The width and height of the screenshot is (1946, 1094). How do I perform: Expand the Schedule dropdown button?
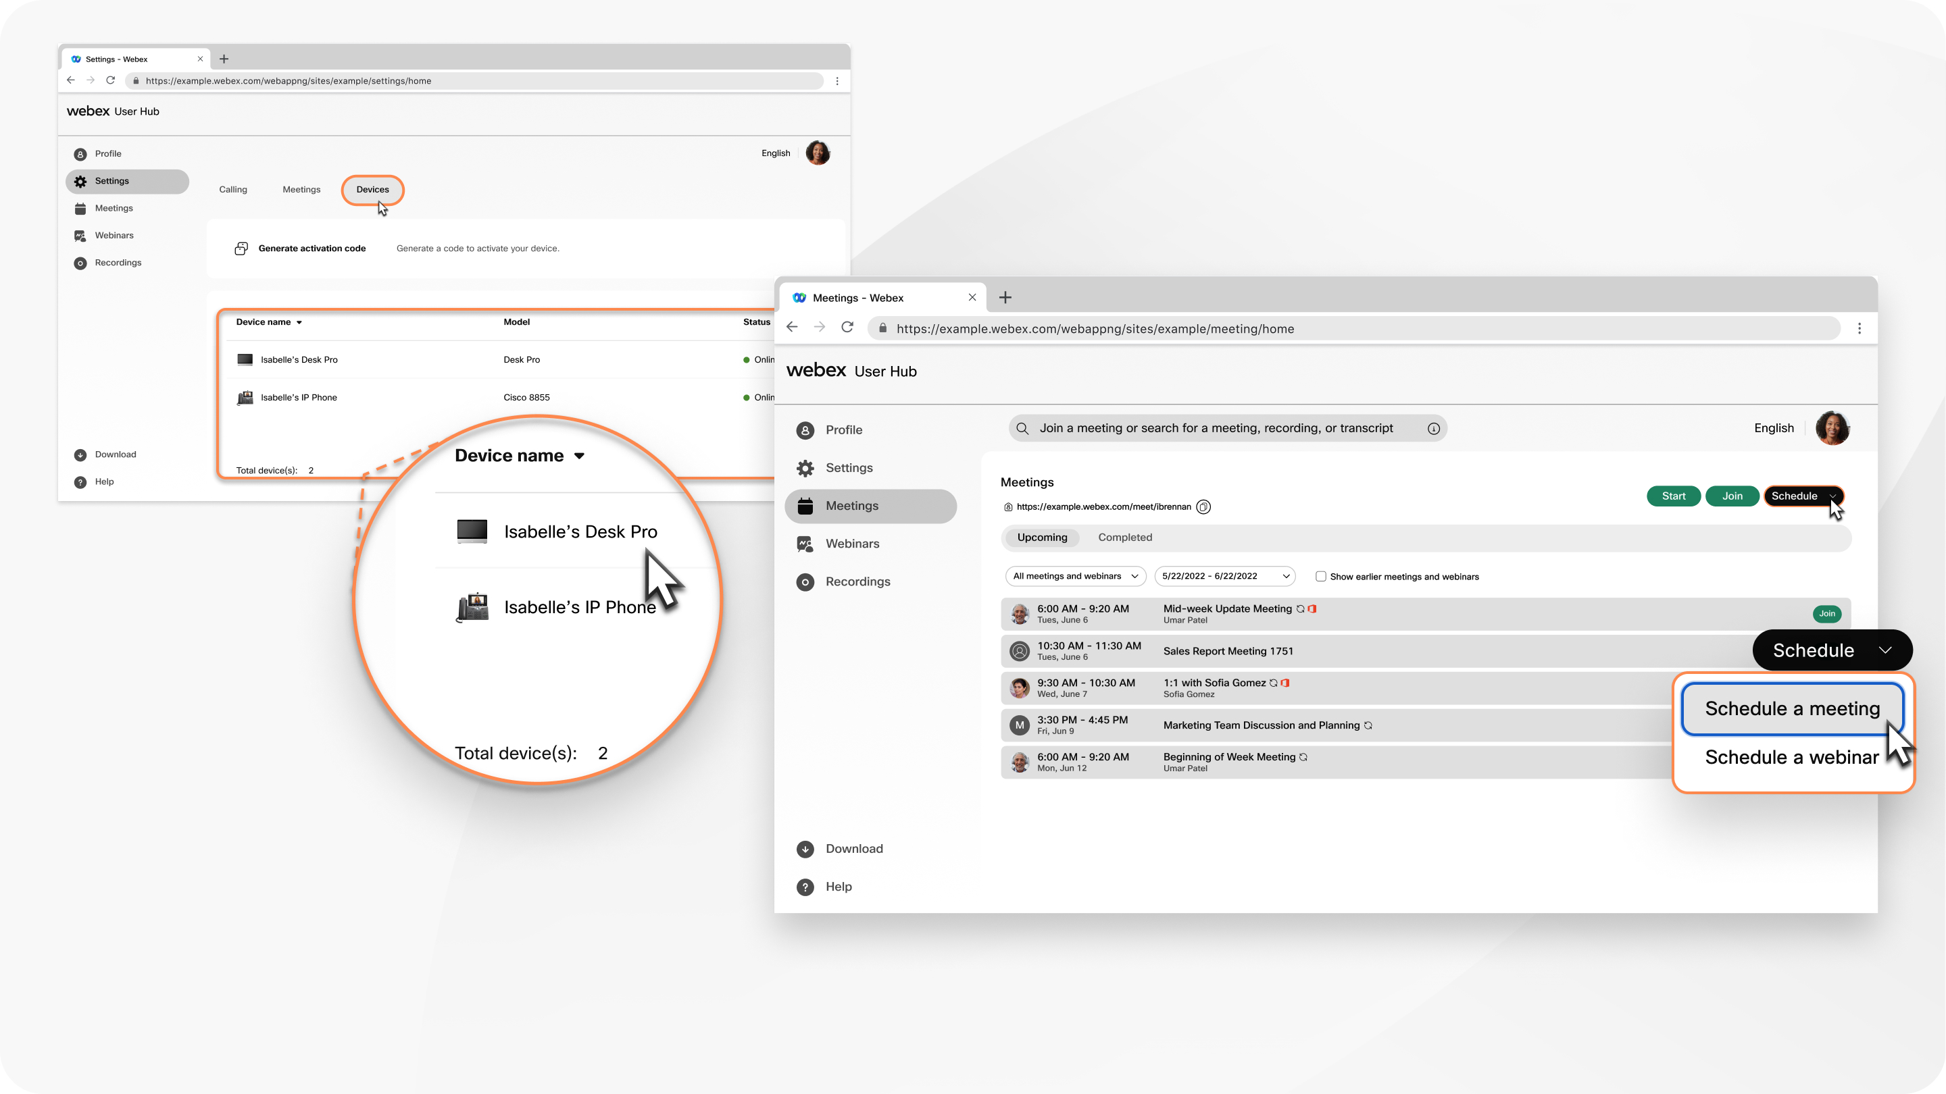[x=1886, y=650]
